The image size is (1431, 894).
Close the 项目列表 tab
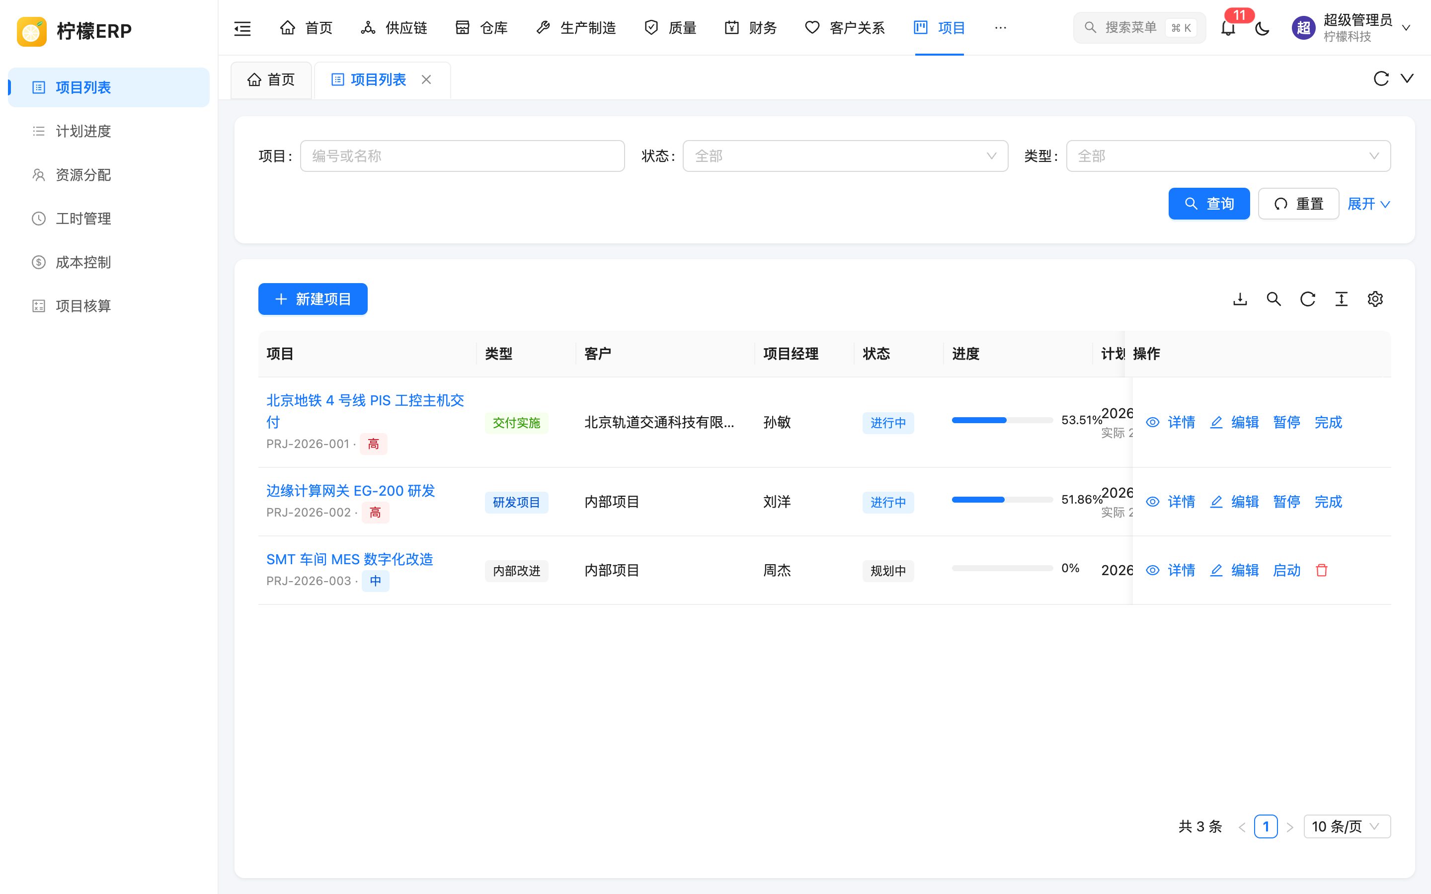(x=426, y=79)
